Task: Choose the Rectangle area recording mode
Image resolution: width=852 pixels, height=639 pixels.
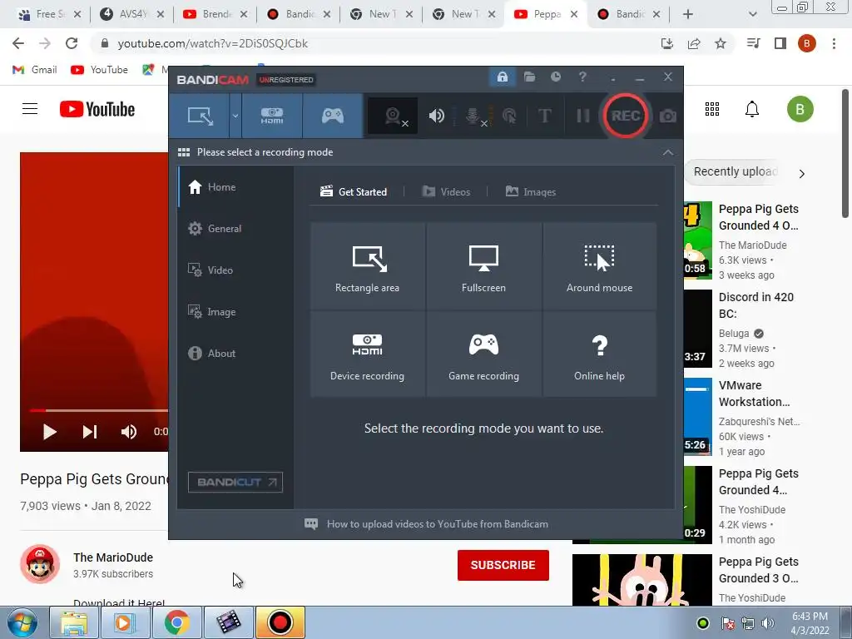Action: (367, 265)
